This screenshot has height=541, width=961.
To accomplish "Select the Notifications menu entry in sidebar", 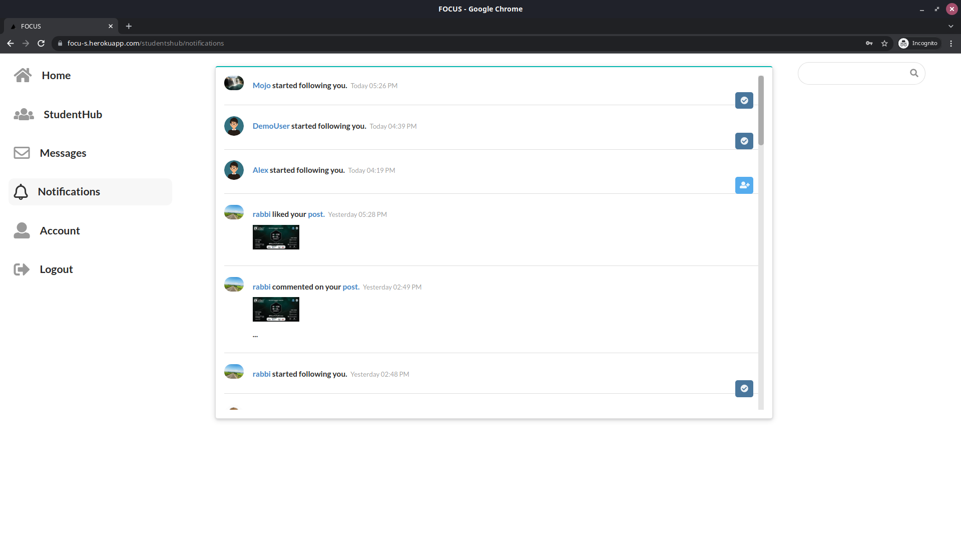I will point(69,191).
